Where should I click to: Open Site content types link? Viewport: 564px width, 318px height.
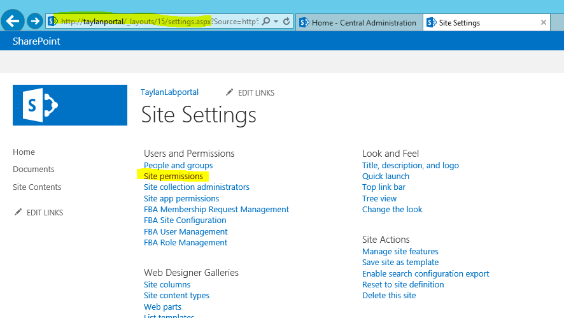pyautogui.click(x=176, y=295)
